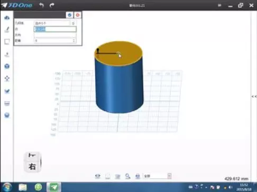Open the filter dropdown in bottom toolbar
The width and height of the screenshot is (257, 192).
coord(157,176)
